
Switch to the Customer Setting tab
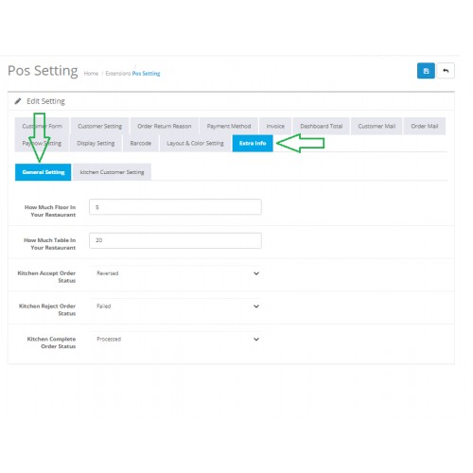click(99, 126)
